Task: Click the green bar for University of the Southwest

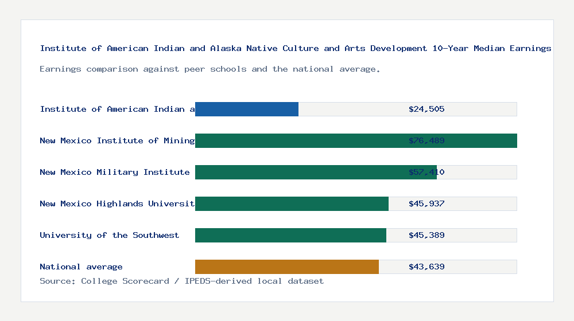Action: (x=290, y=235)
